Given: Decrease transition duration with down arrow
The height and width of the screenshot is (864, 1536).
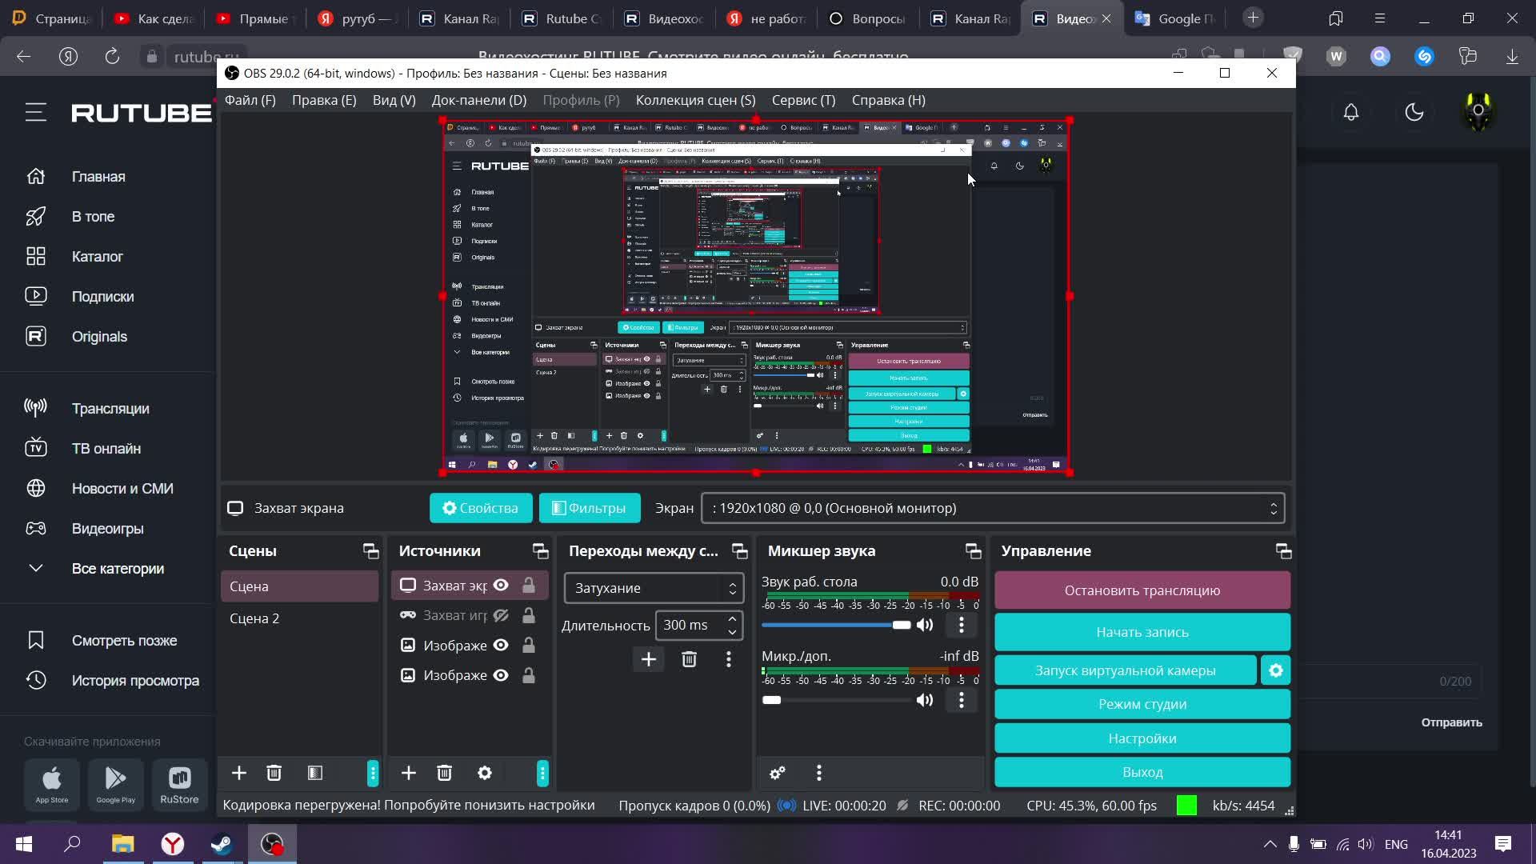Looking at the screenshot, I should (x=732, y=632).
